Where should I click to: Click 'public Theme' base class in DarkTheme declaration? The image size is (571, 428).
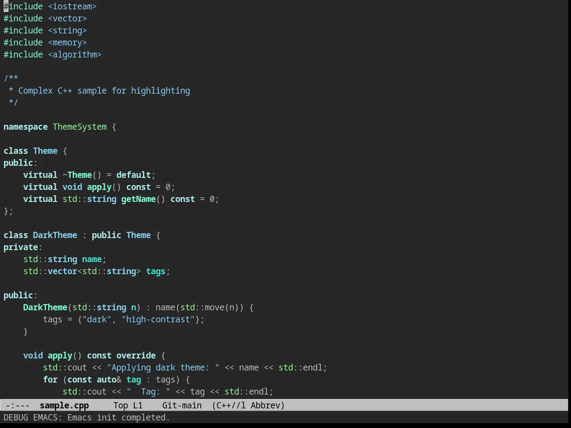tap(121, 235)
